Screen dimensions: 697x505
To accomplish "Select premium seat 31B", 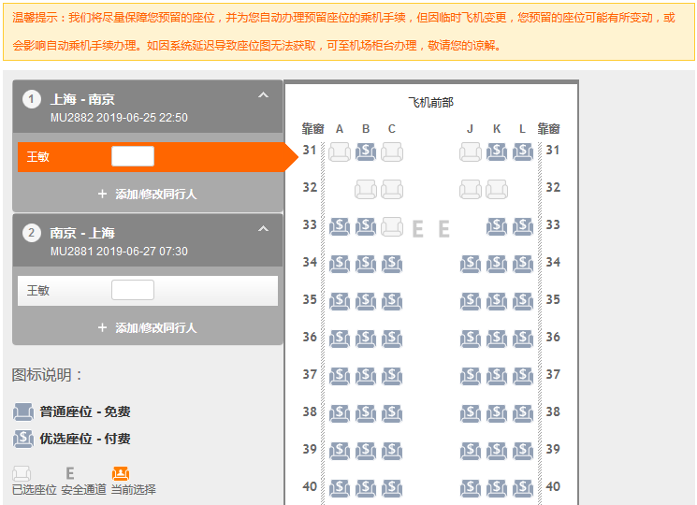I will pyautogui.click(x=366, y=151).
